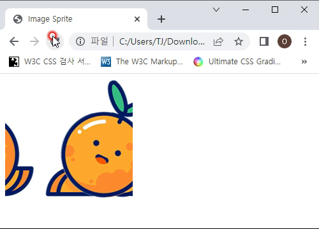Viewport: 319px width, 229px height.
Task: Select the Image Sprite tab
Action: click(76, 19)
